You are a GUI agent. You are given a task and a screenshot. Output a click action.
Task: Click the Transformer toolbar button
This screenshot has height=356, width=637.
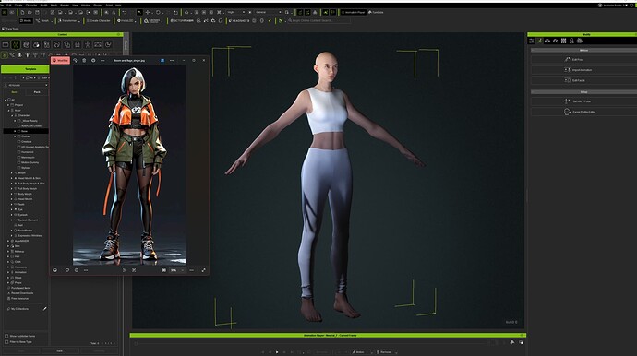coord(67,20)
